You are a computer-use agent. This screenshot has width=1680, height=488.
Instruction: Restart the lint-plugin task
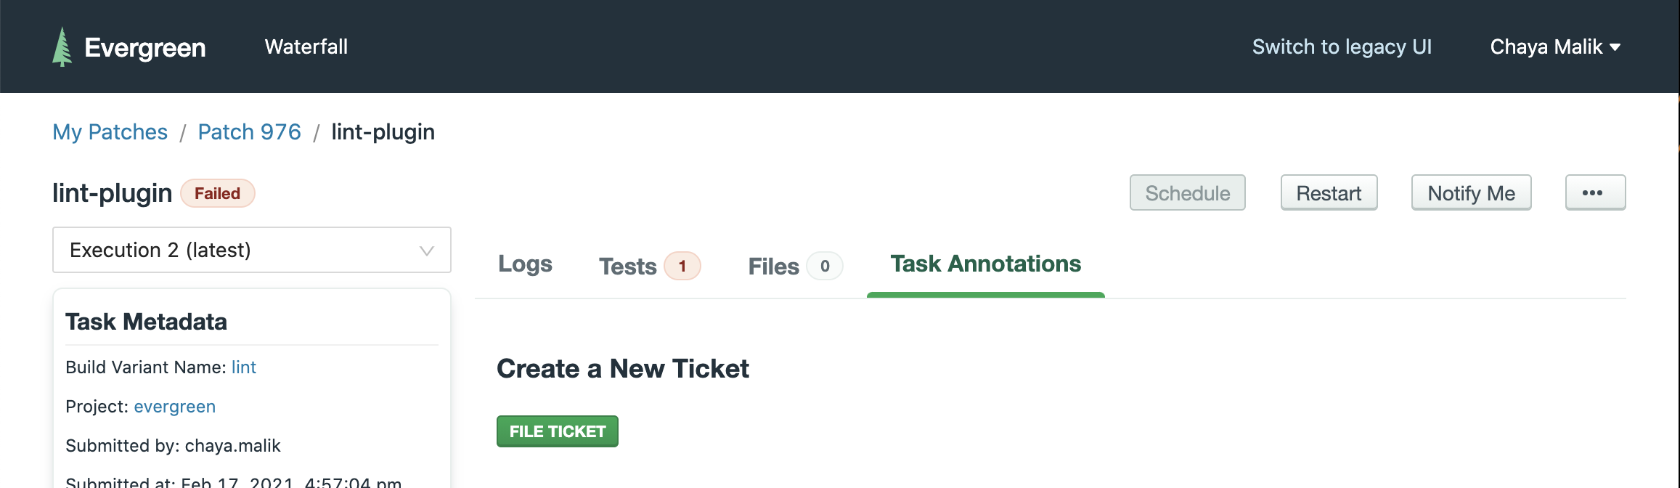click(x=1328, y=193)
